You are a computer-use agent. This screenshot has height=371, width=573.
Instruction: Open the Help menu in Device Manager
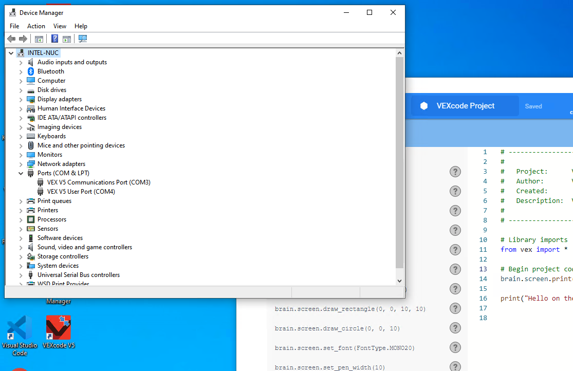click(81, 26)
